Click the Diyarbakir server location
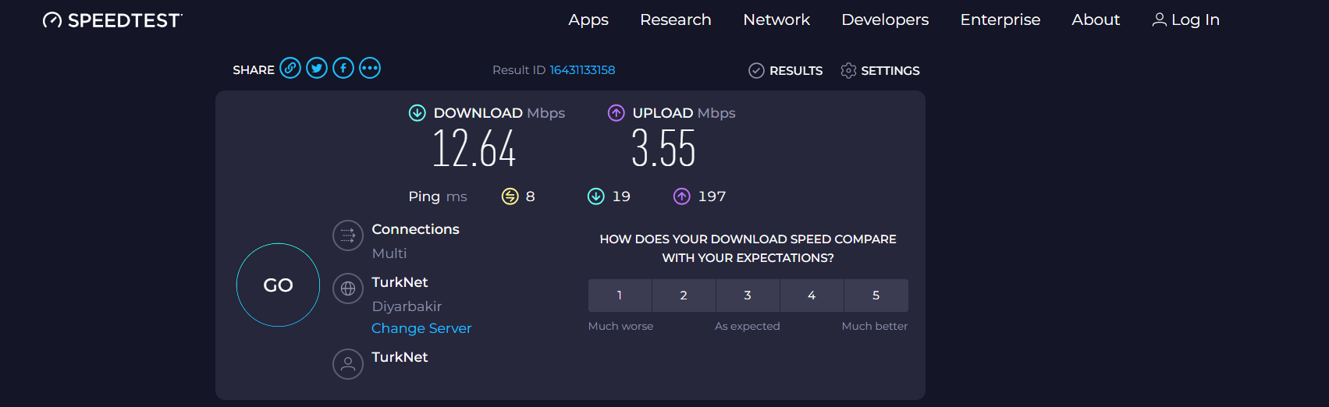The width and height of the screenshot is (1329, 407). [407, 306]
